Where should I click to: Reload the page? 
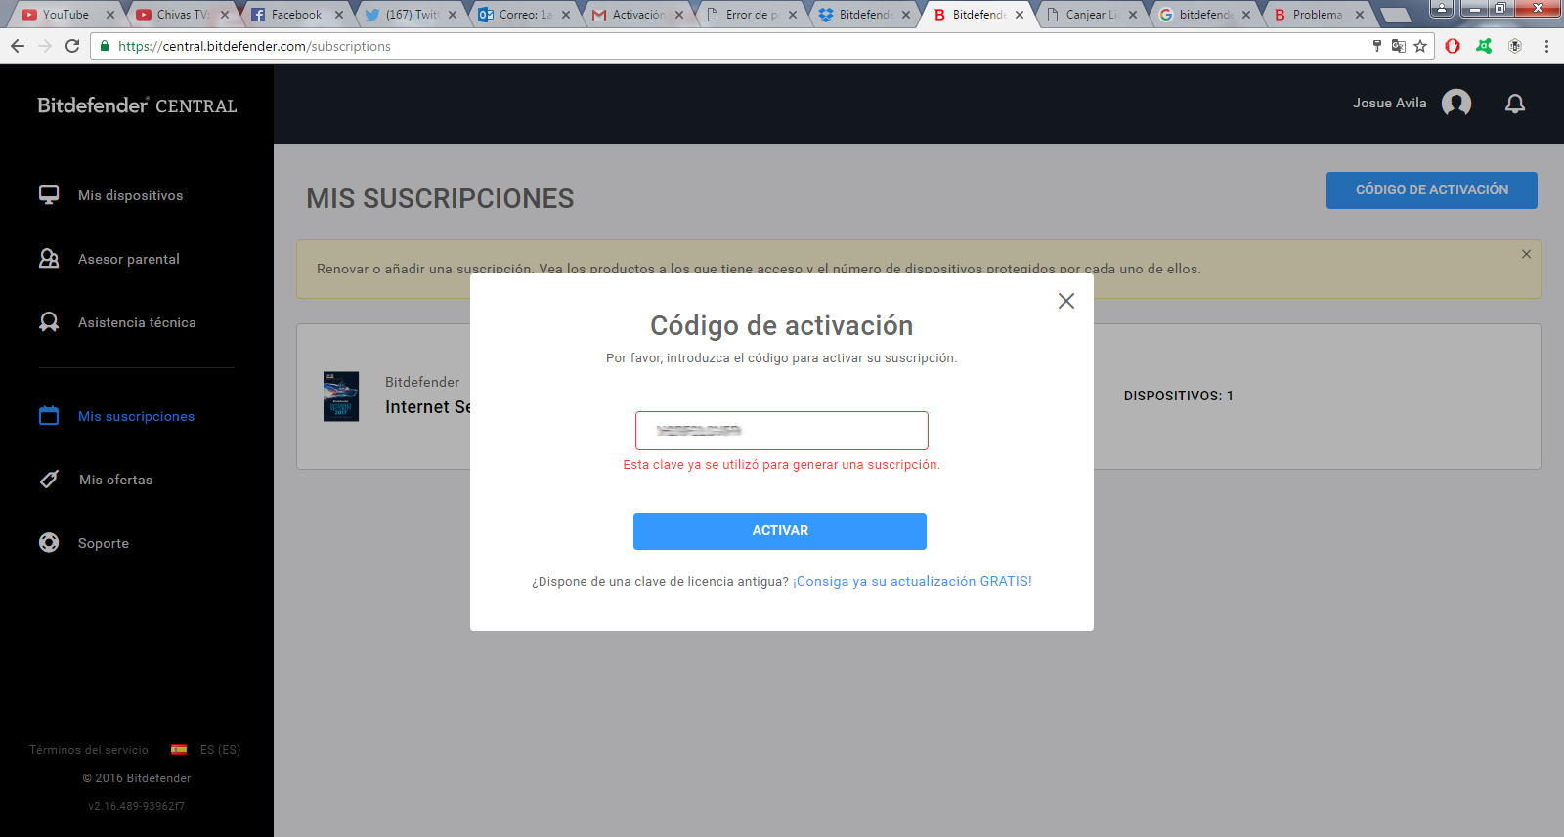tap(72, 46)
